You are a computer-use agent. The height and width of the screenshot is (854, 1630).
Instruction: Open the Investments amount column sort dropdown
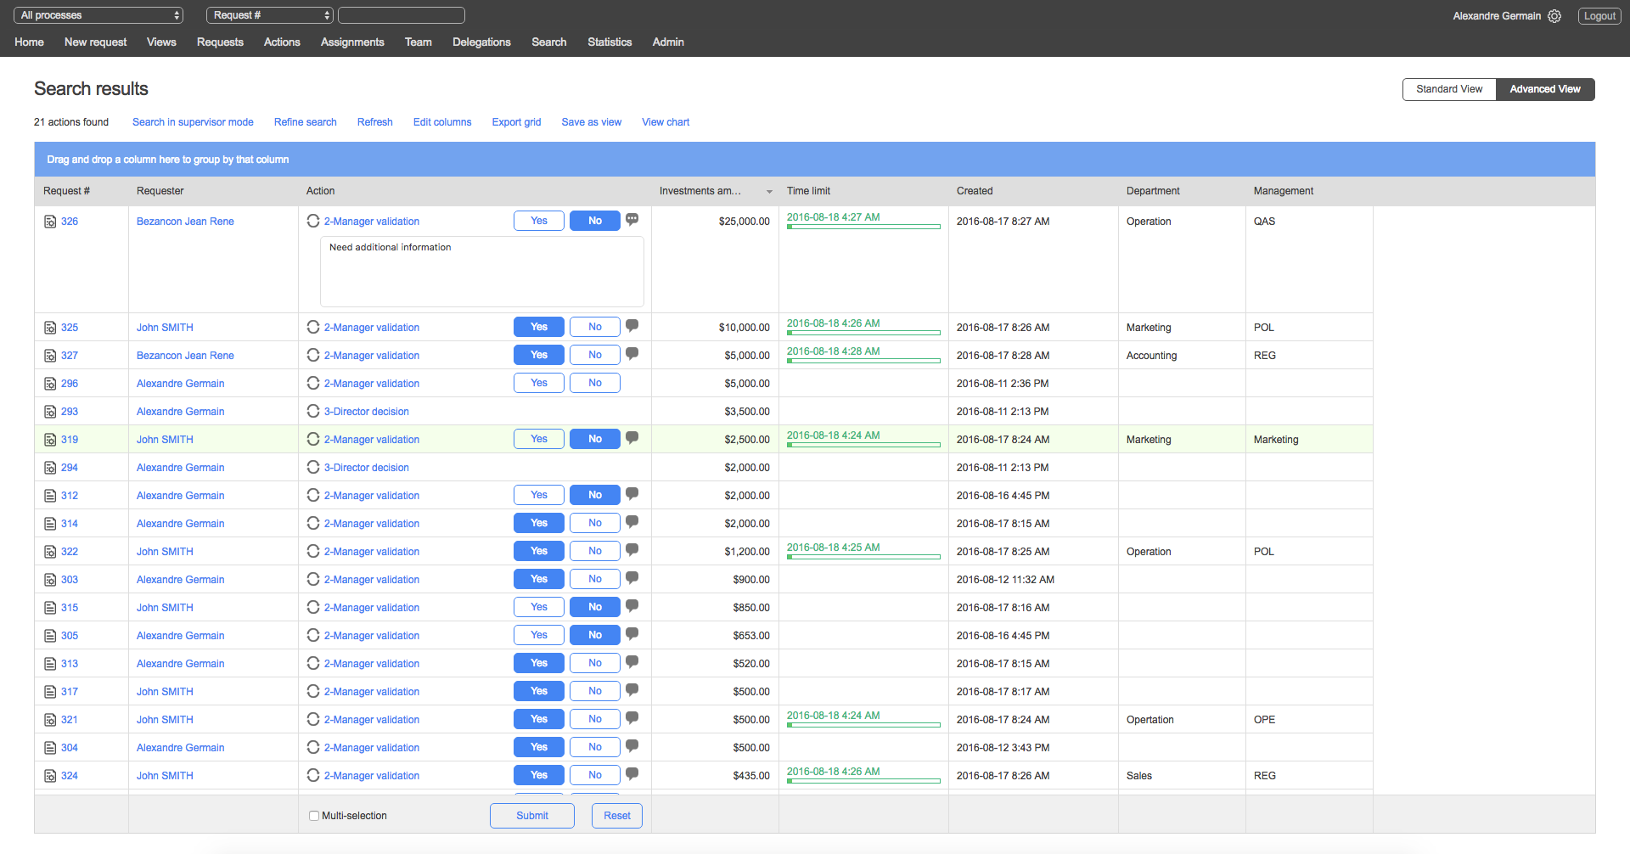coord(769,191)
